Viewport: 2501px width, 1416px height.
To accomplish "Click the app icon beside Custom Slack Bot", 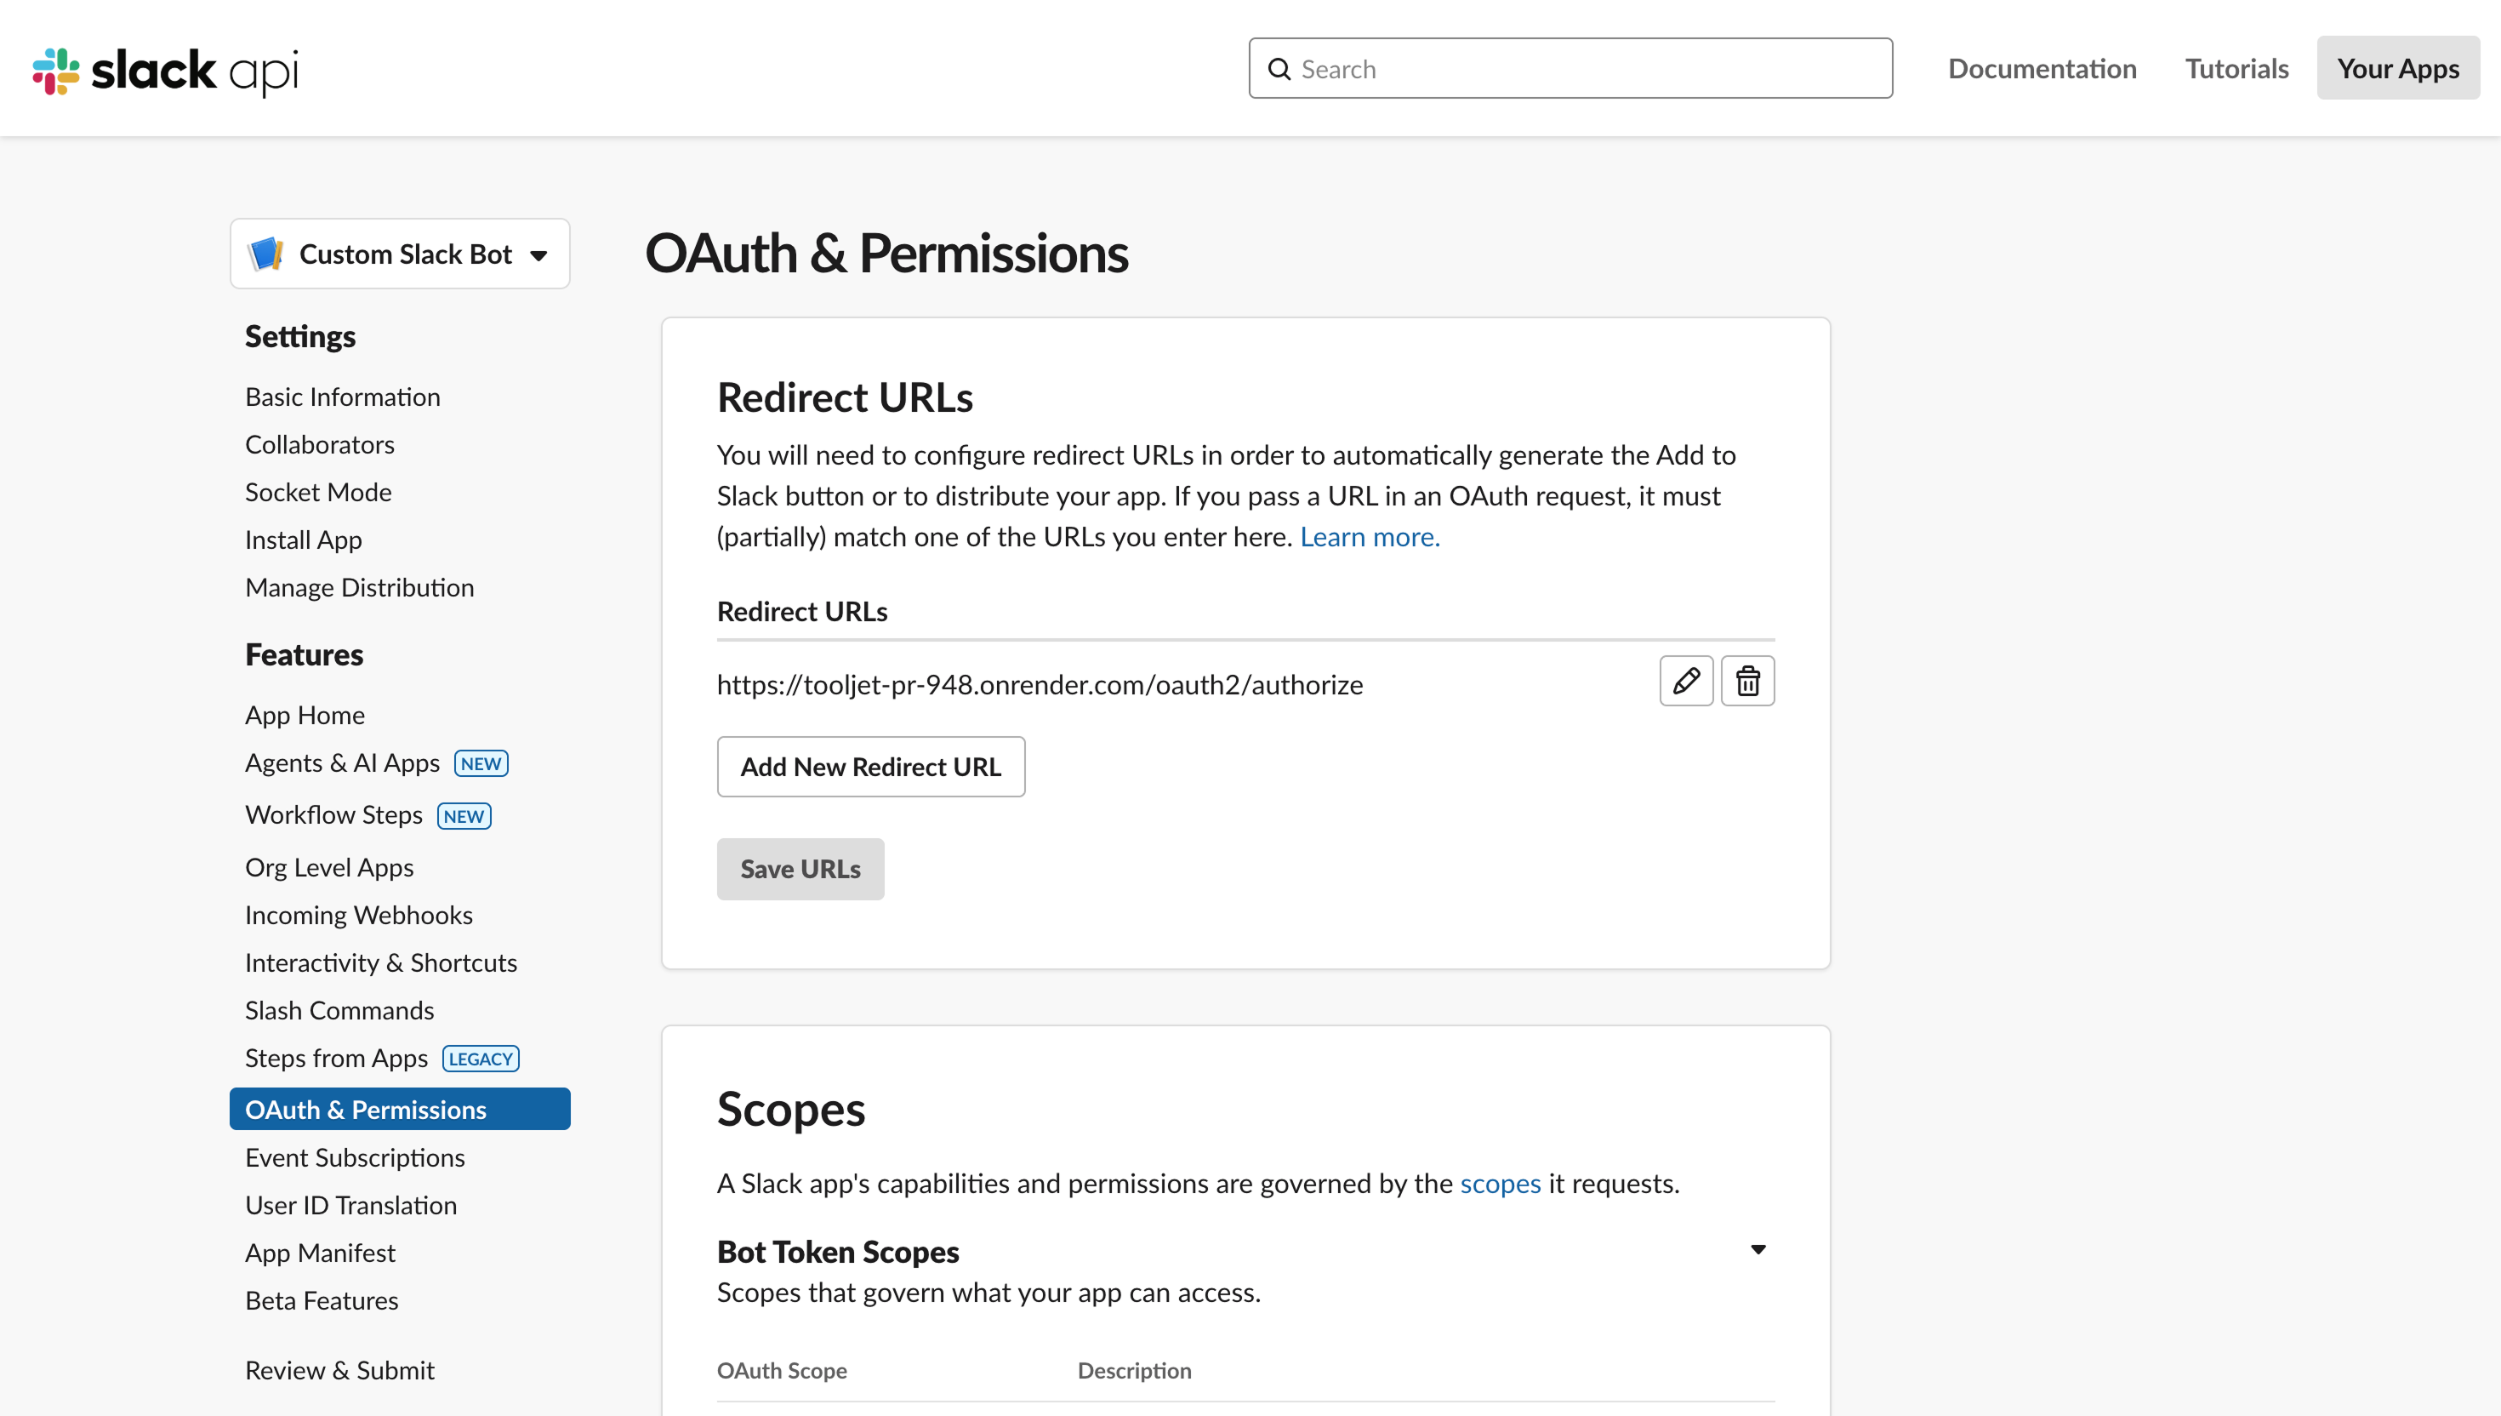I will click(267, 253).
